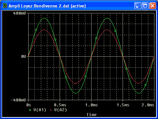
Task: Select the V(A2) trace legend label
Action: pyautogui.click(x=61, y=110)
